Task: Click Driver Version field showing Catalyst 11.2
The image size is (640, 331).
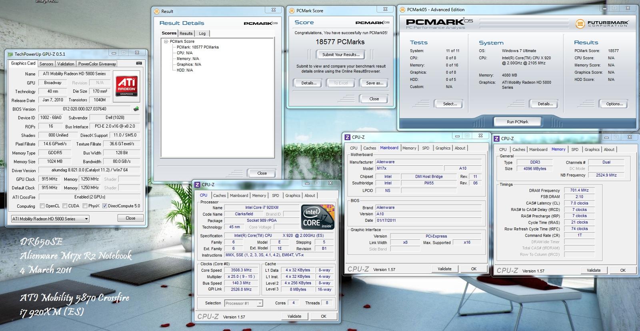Action: pyautogui.click(x=90, y=170)
